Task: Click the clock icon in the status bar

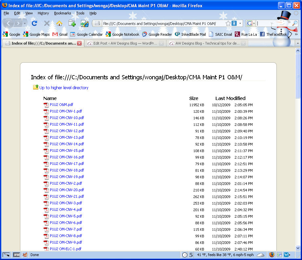Action: pyautogui.click(x=185, y=255)
